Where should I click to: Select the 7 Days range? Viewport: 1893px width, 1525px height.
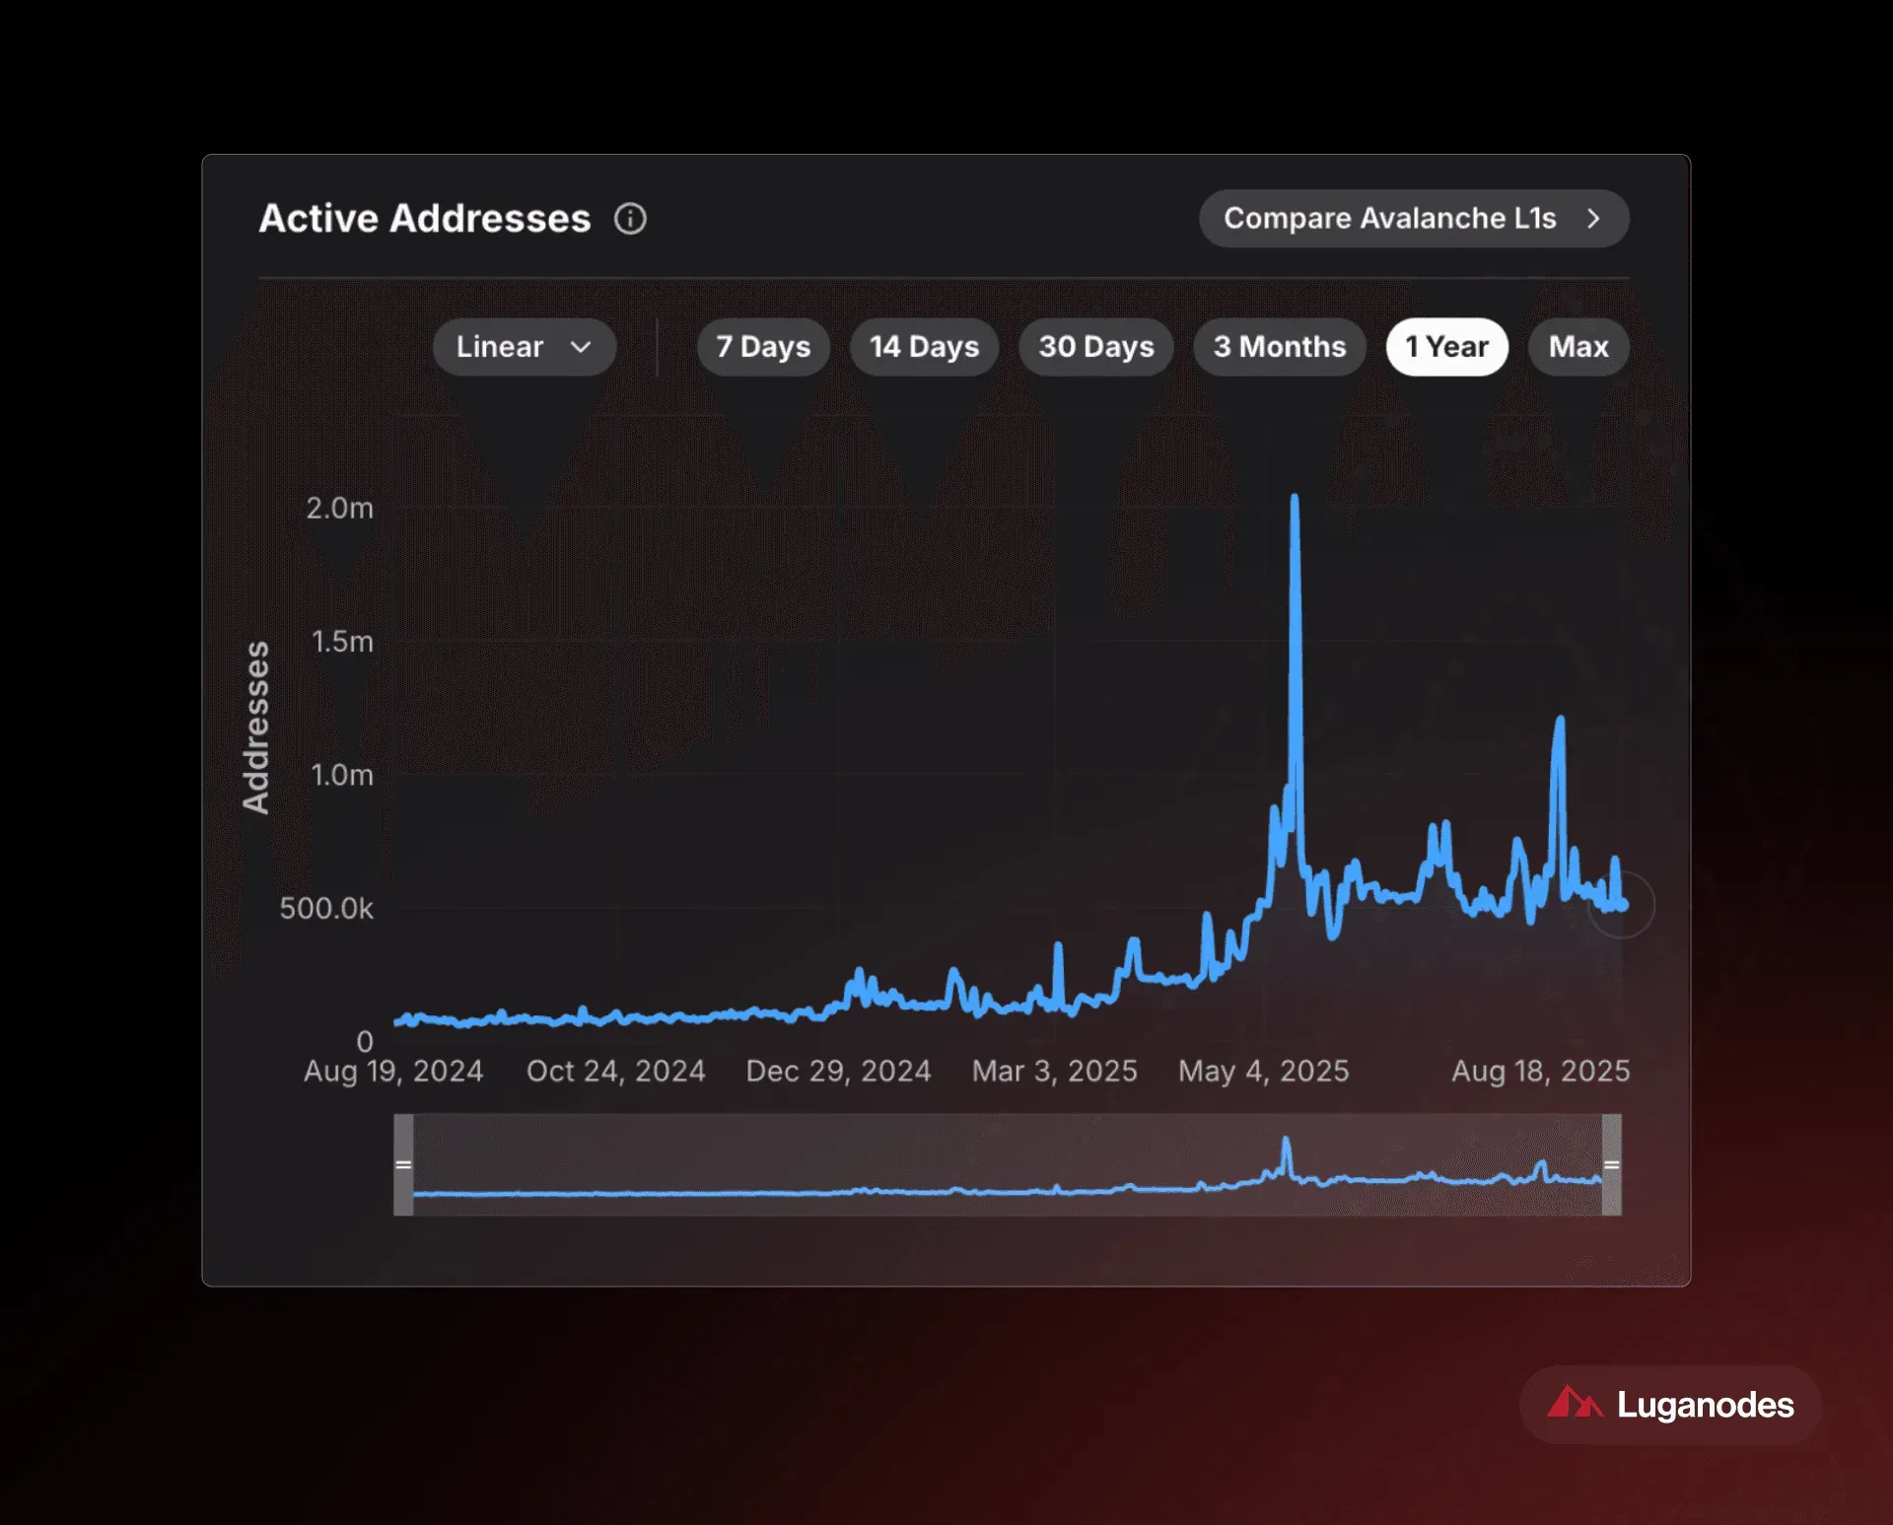tap(763, 347)
